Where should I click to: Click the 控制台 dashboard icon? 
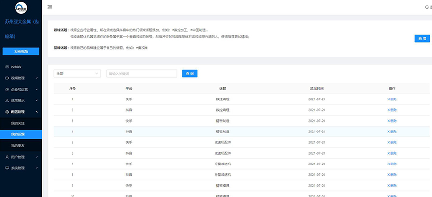(7, 66)
